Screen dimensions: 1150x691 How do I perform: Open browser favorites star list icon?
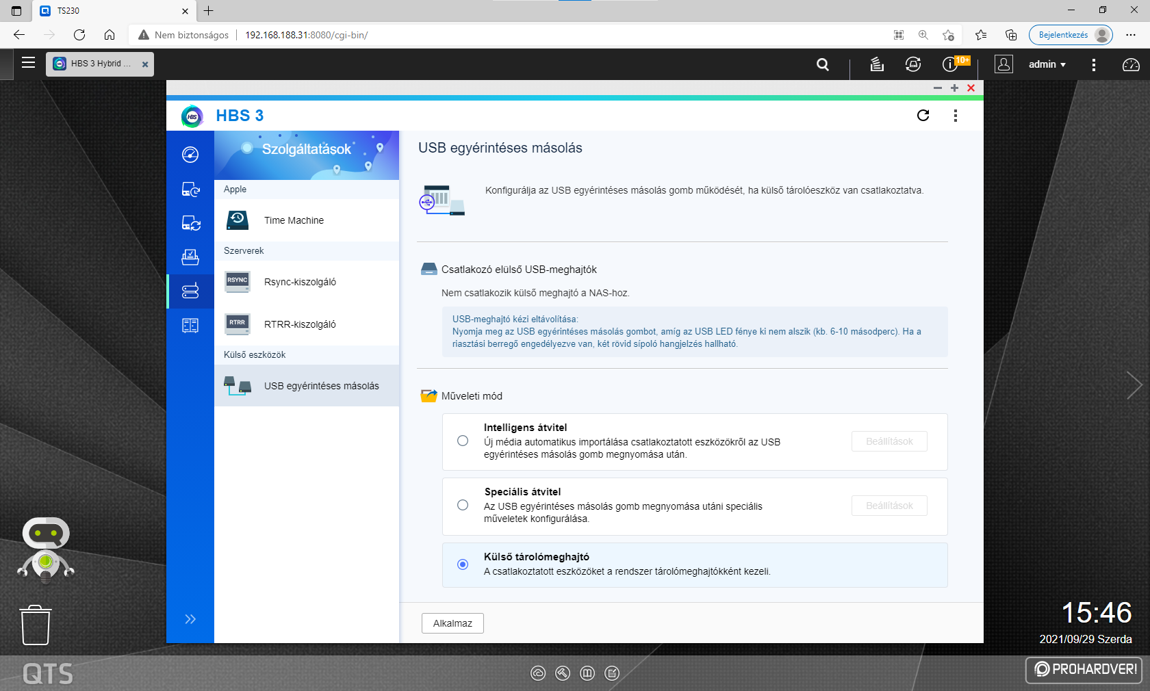click(x=981, y=35)
